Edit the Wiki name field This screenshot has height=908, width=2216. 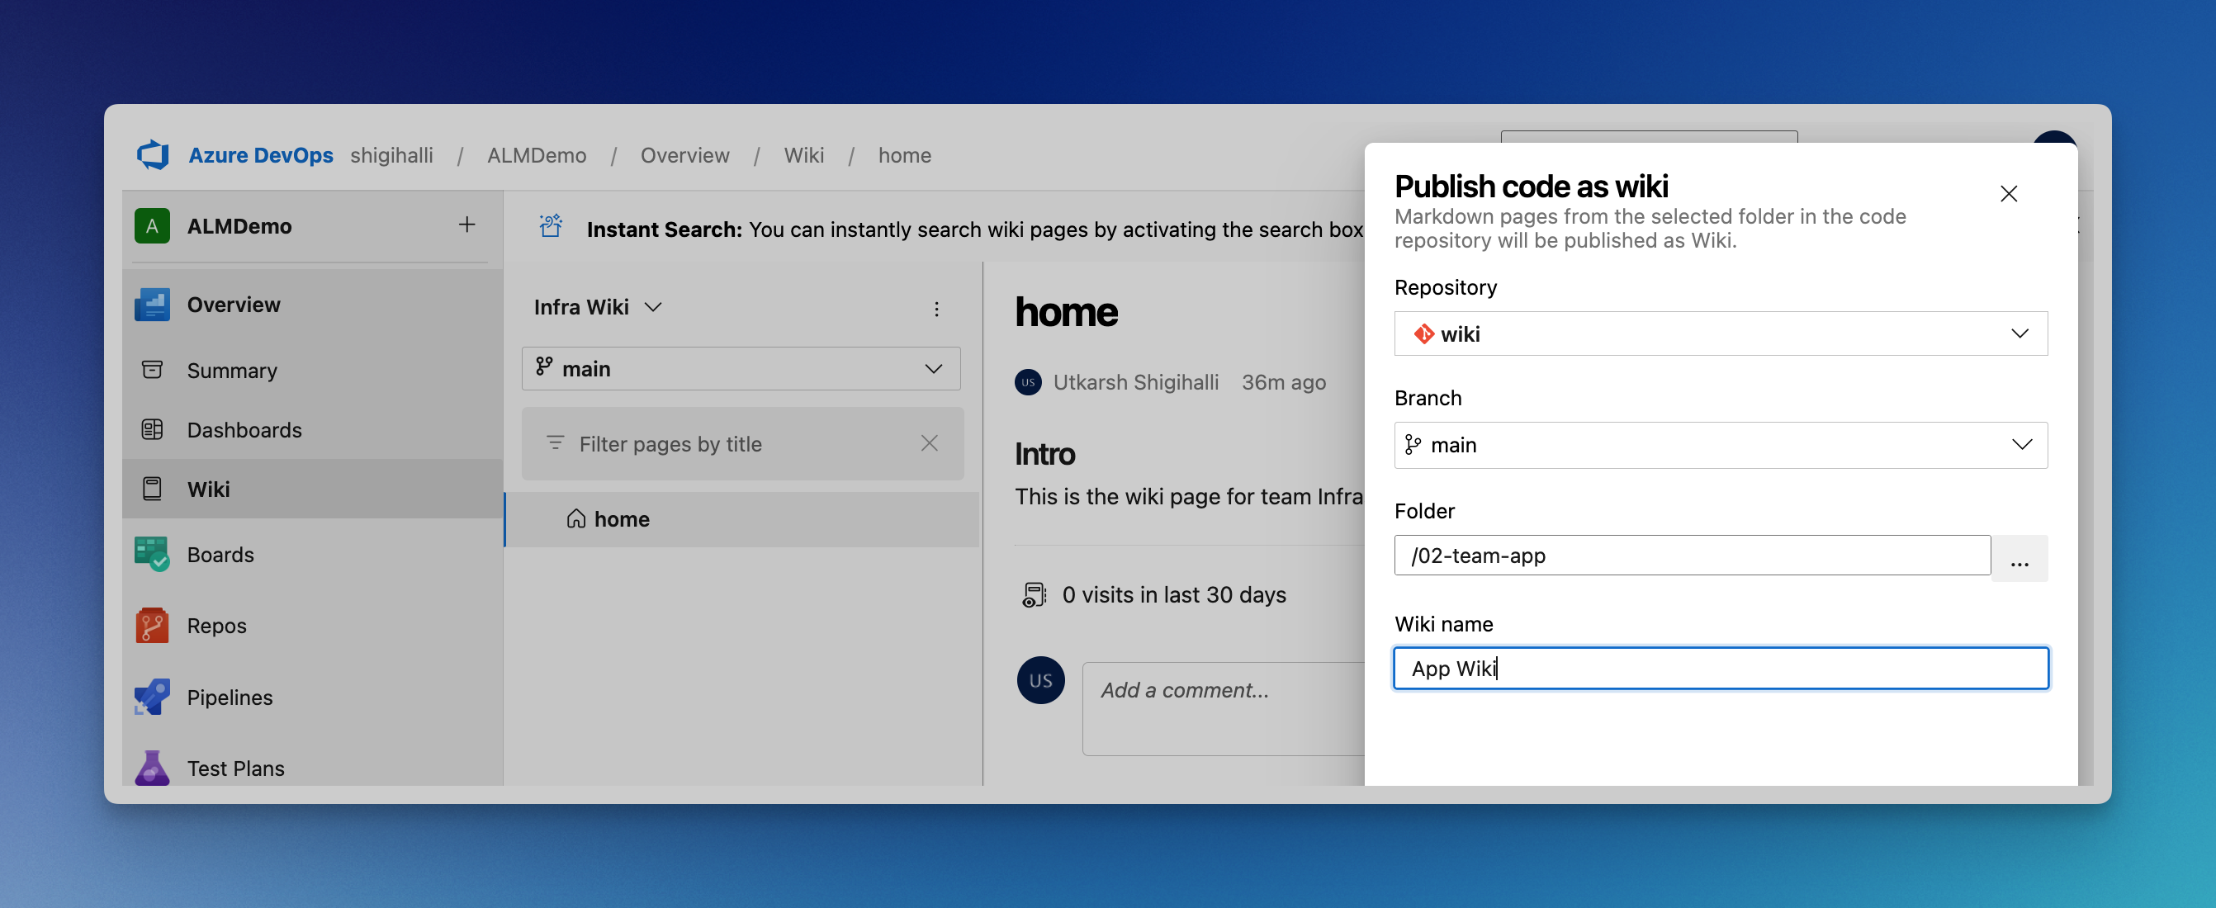pyautogui.click(x=1721, y=668)
